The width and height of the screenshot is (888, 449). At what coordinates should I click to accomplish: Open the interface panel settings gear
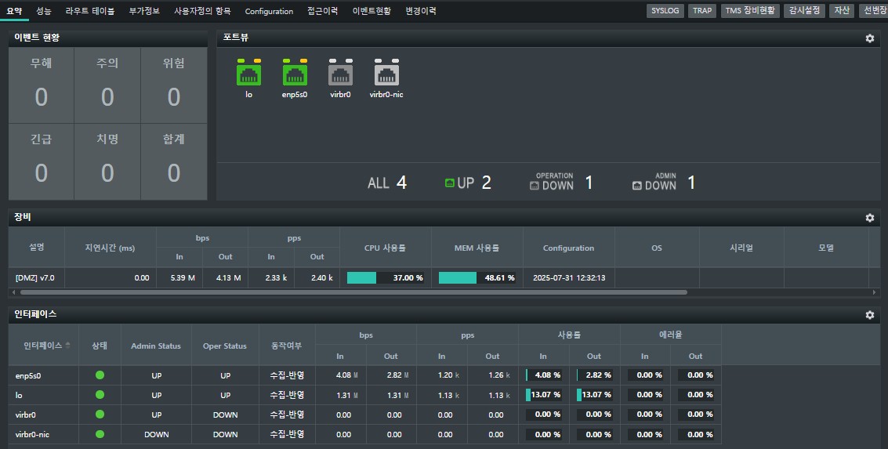click(x=869, y=315)
